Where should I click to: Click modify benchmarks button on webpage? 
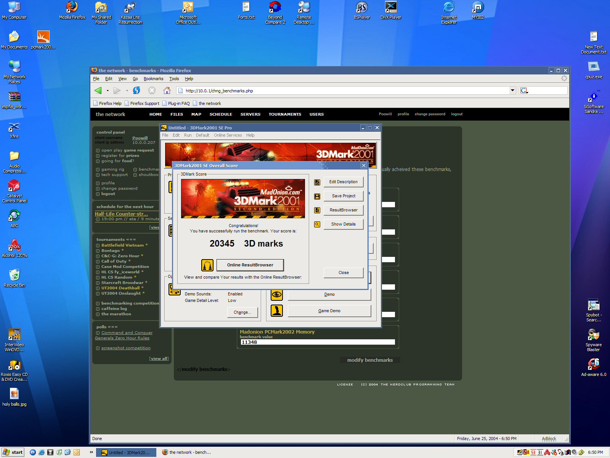pos(370,360)
